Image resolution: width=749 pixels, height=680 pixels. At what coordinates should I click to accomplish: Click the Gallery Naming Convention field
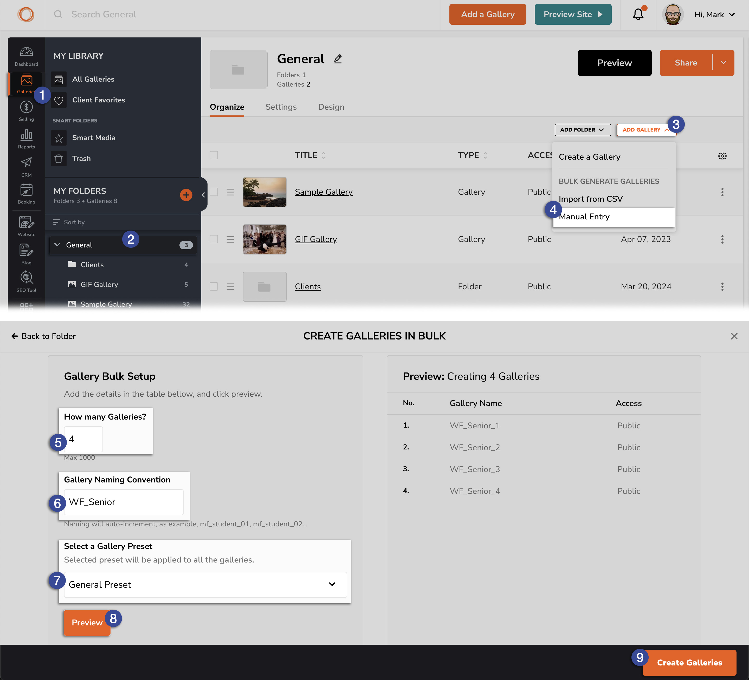pos(123,502)
